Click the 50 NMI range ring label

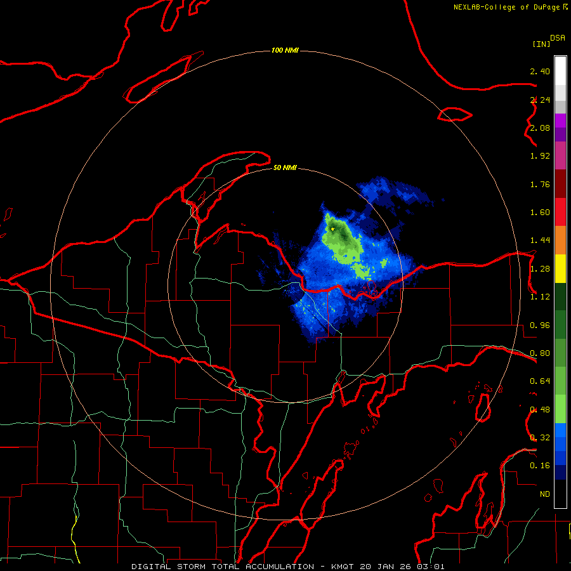tap(285, 167)
